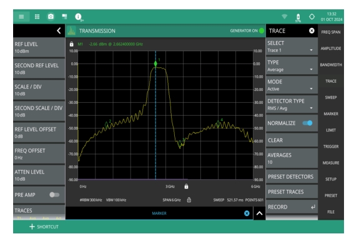Open the Select Trace 1 dropdown
This screenshot has width=349, height=239.
[292, 47]
